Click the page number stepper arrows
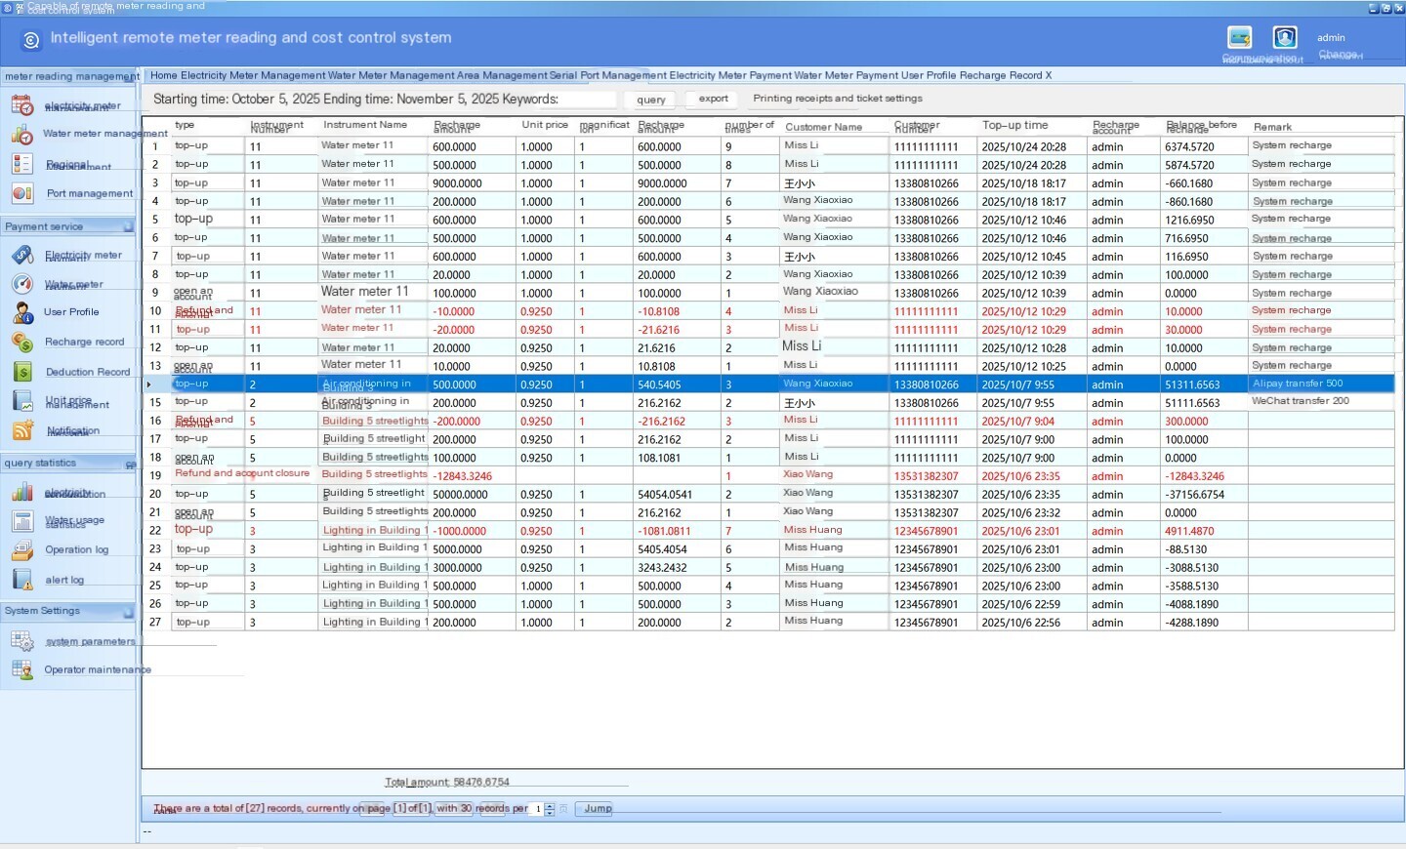This screenshot has height=849, width=1406. coord(550,809)
